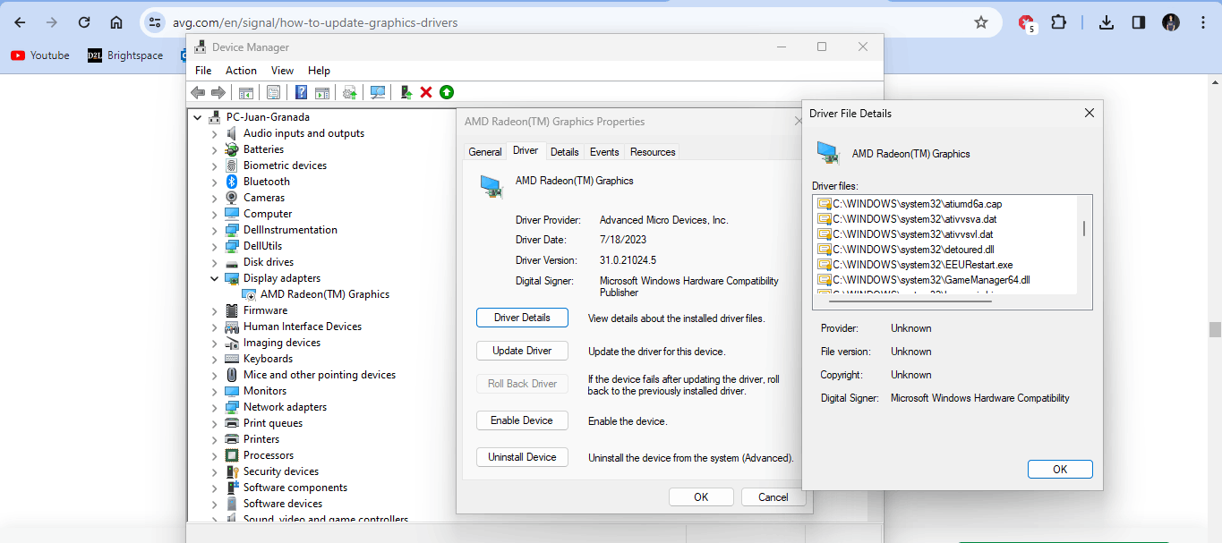
Task: Reload the page in Chrome
Action: click(84, 22)
